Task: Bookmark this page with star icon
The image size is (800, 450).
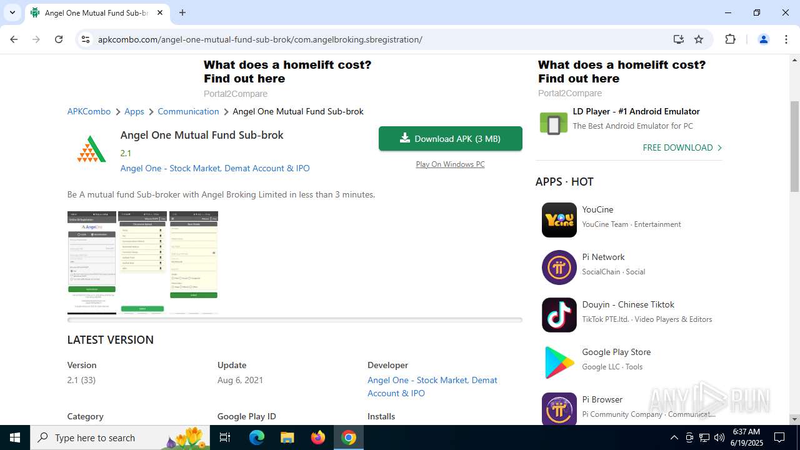Action: pos(699,39)
